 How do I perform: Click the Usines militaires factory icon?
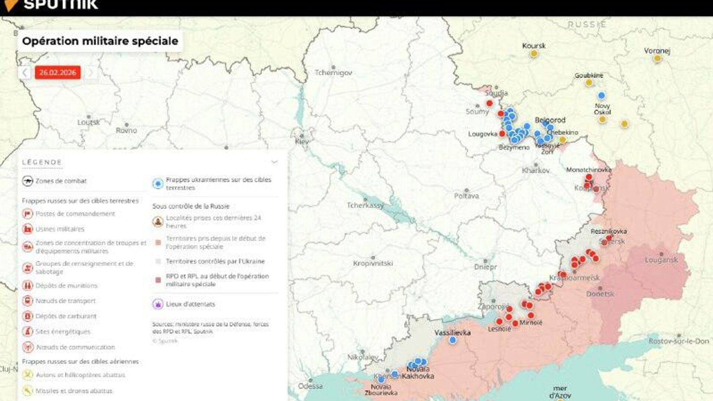[27, 229]
